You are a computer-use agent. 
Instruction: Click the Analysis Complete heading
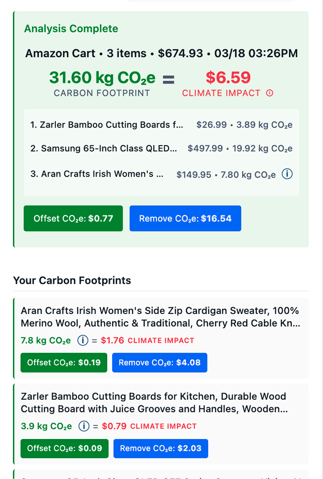click(x=71, y=28)
